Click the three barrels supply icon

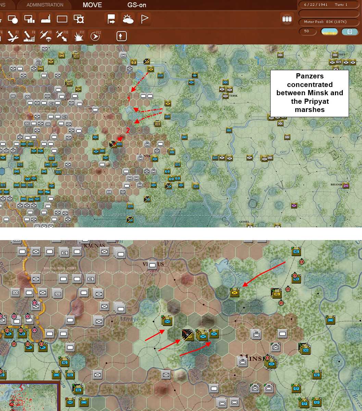[287, 19]
